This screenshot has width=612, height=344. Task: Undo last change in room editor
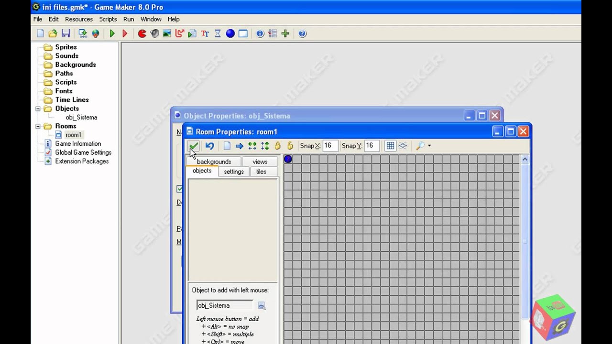(209, 146)
